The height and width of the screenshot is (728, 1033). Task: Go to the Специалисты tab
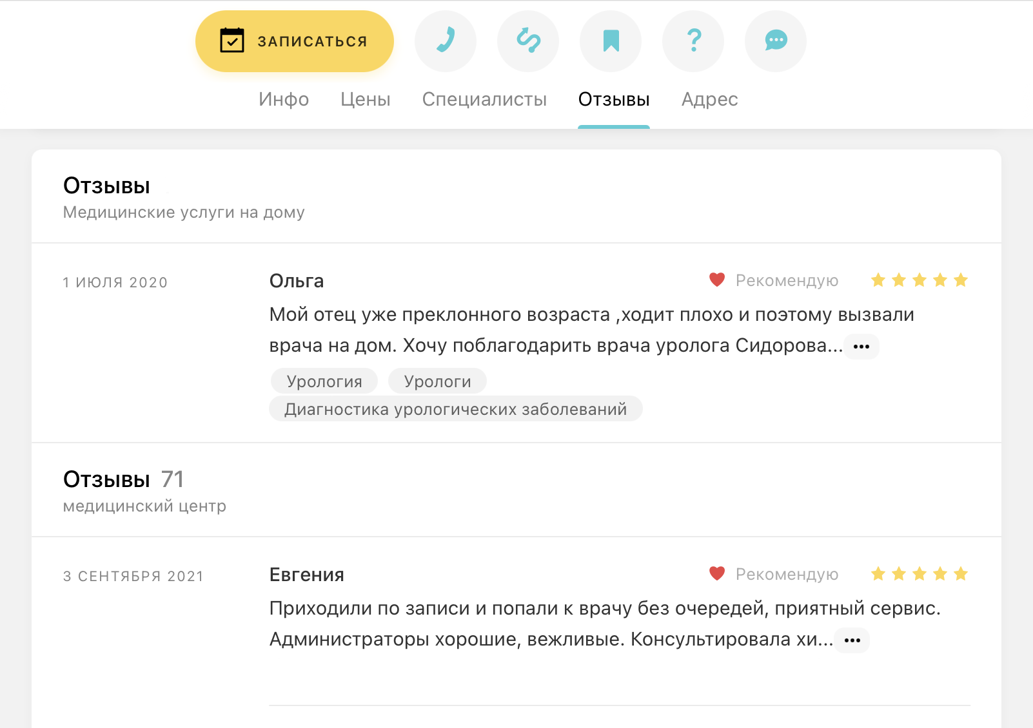pos(484,99)
